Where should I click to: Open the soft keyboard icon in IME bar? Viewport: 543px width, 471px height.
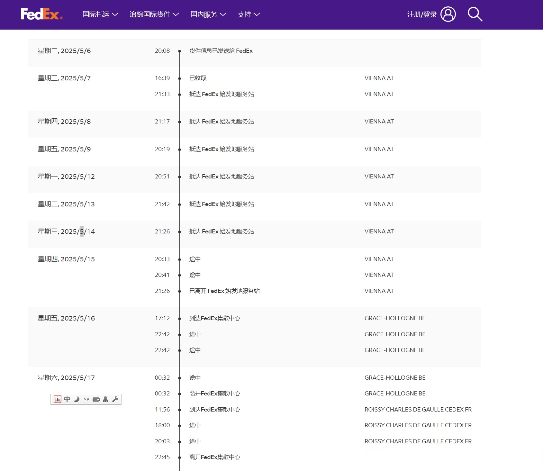[96, 399]
